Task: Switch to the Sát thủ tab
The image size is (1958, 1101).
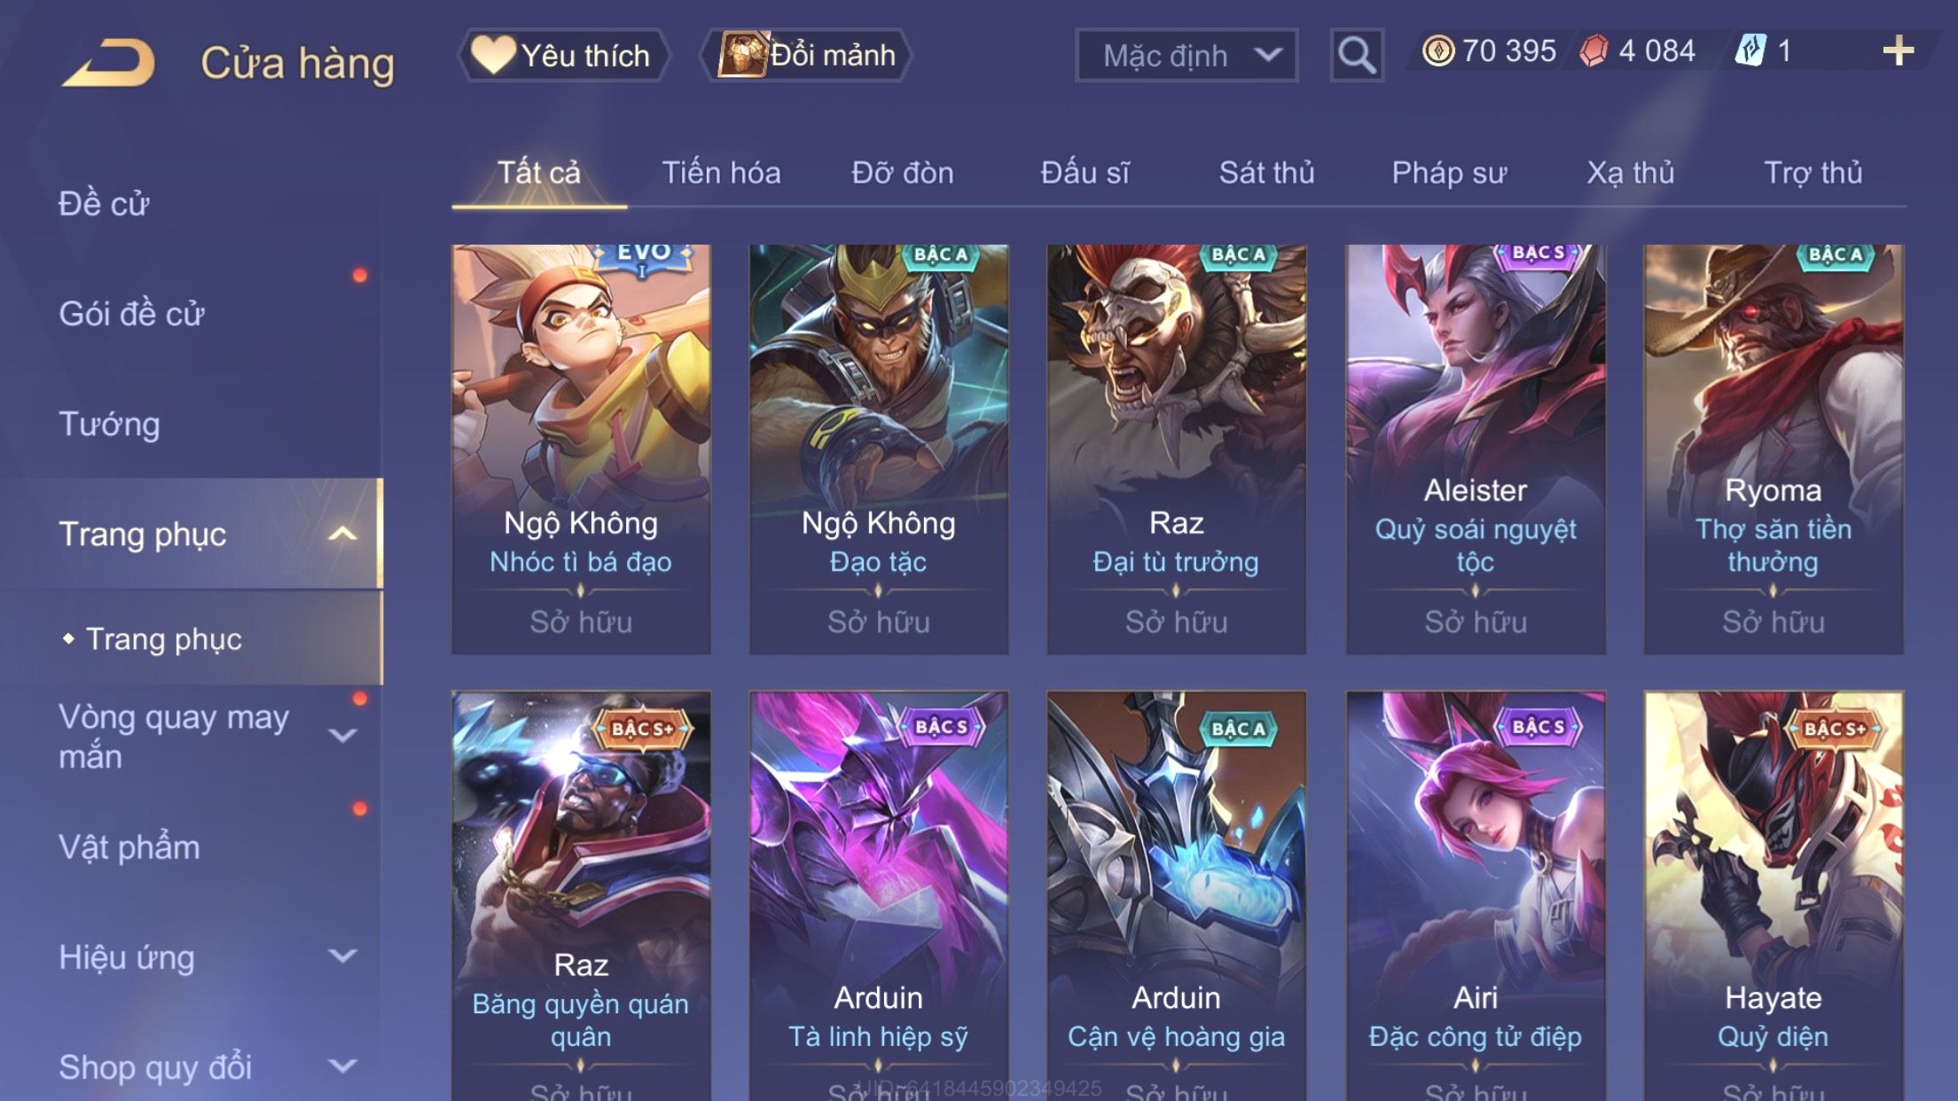Action: tap(1266, 172)
